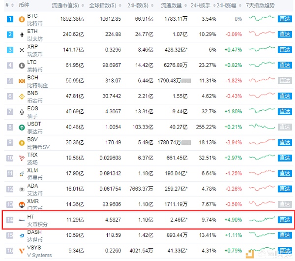
Task: Click the 直达 button for ETH
Action: (285, 34)
